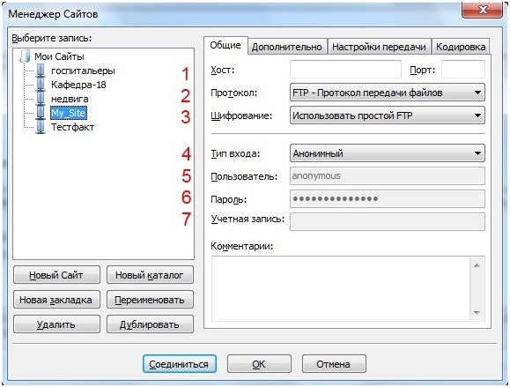510x387 pixels.
Task: Close the Менеджер Сайтов window
Action: click(x=482, y=10)
